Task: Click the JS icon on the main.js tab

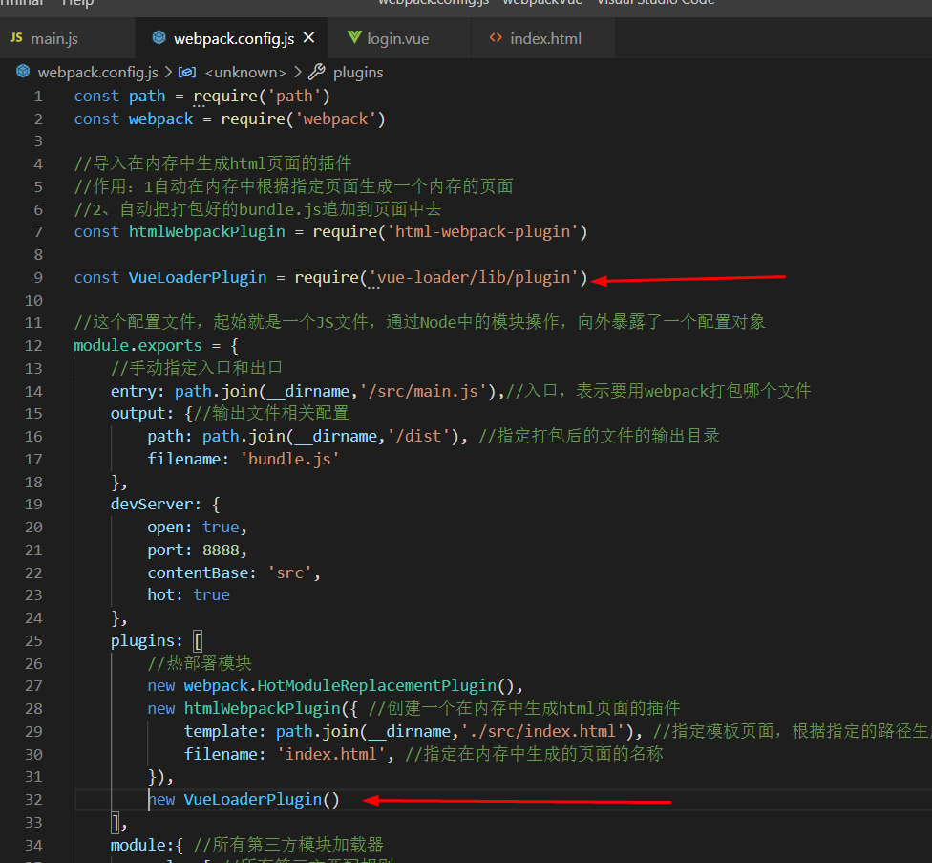Action: [14, 39]
